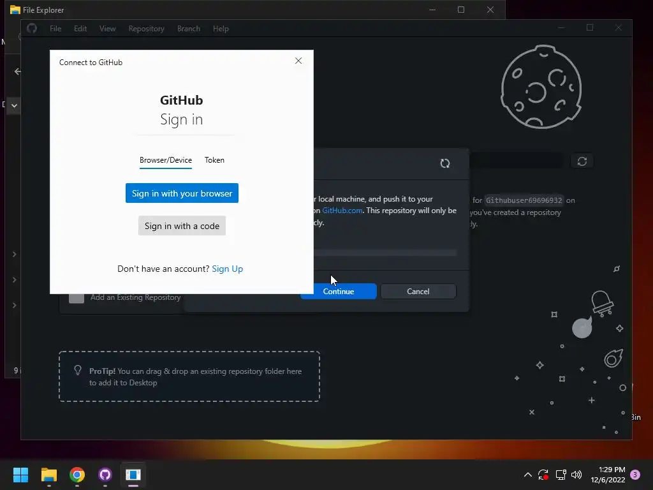The image size is (653, 490).
Task: Select the Browser/Device tab
Action: 166,160
